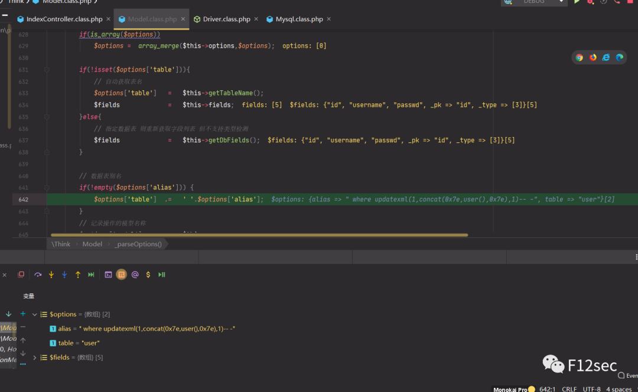The image size is (638, 392).
Task: Click CRLF line separator in status bar
Action: [569, 389]
